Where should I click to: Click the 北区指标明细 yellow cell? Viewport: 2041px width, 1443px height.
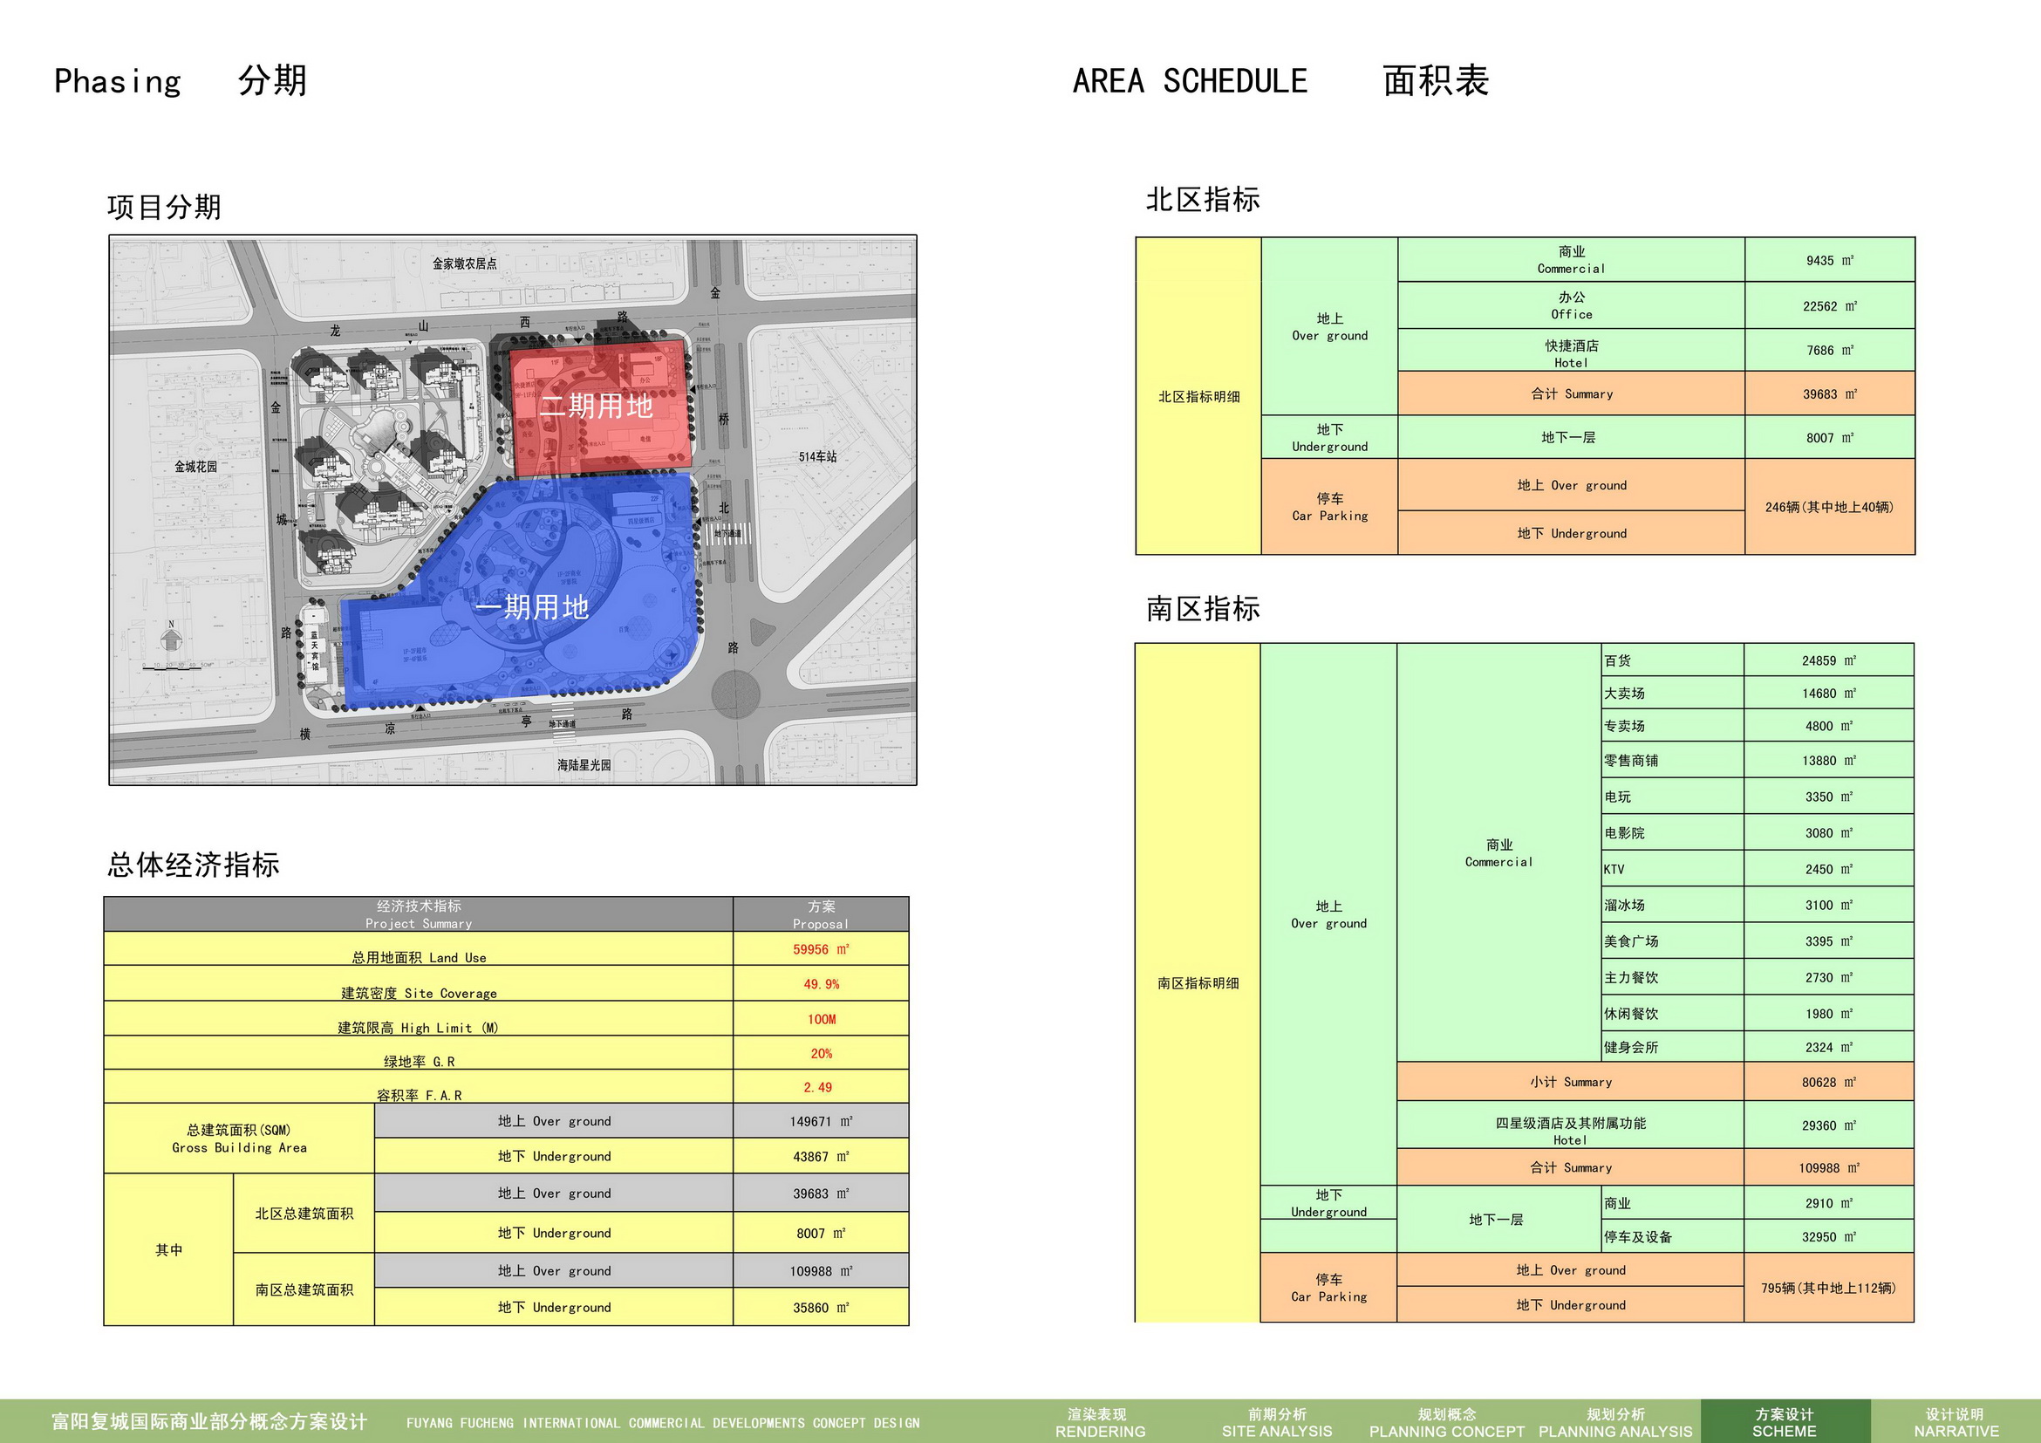(x=1198, y=395)
